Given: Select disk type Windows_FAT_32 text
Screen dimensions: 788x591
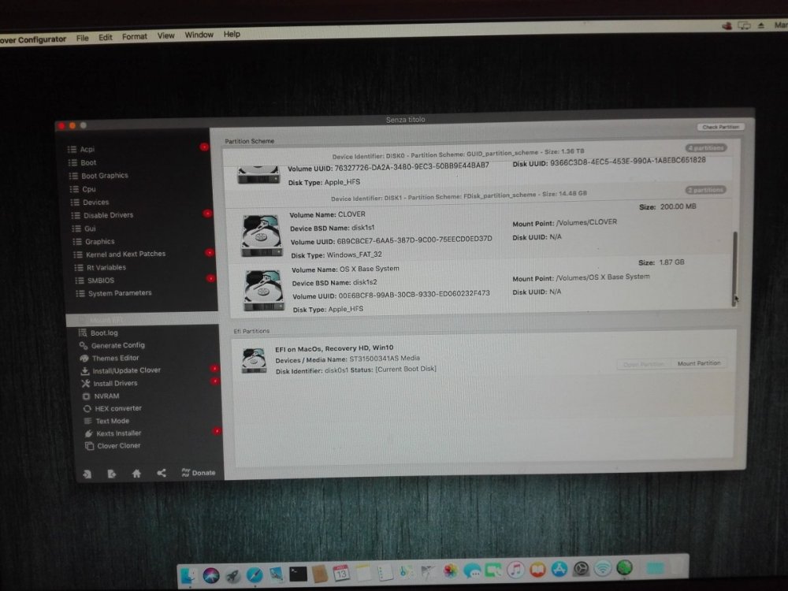Looking at the screenshot, I should click(355, 255).
